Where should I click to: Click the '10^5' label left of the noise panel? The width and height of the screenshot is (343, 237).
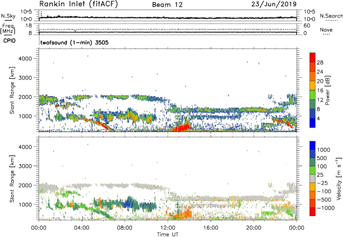[26, 12]
